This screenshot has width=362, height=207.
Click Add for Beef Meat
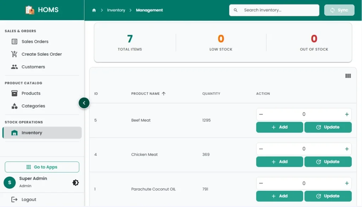(x=279, y=127)
